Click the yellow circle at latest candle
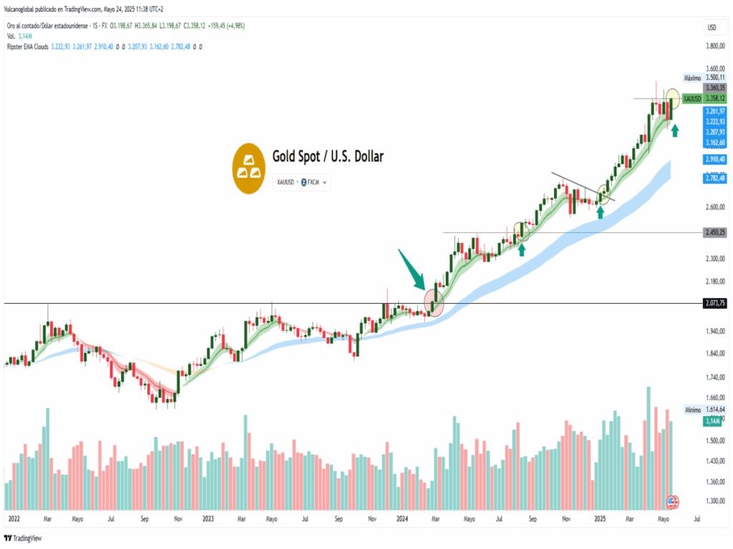 click(673, 97)
